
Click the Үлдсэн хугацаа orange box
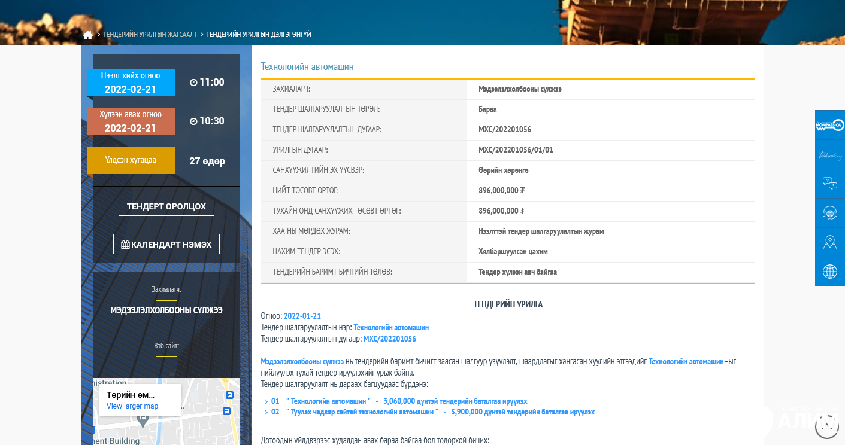click(131, 160)
